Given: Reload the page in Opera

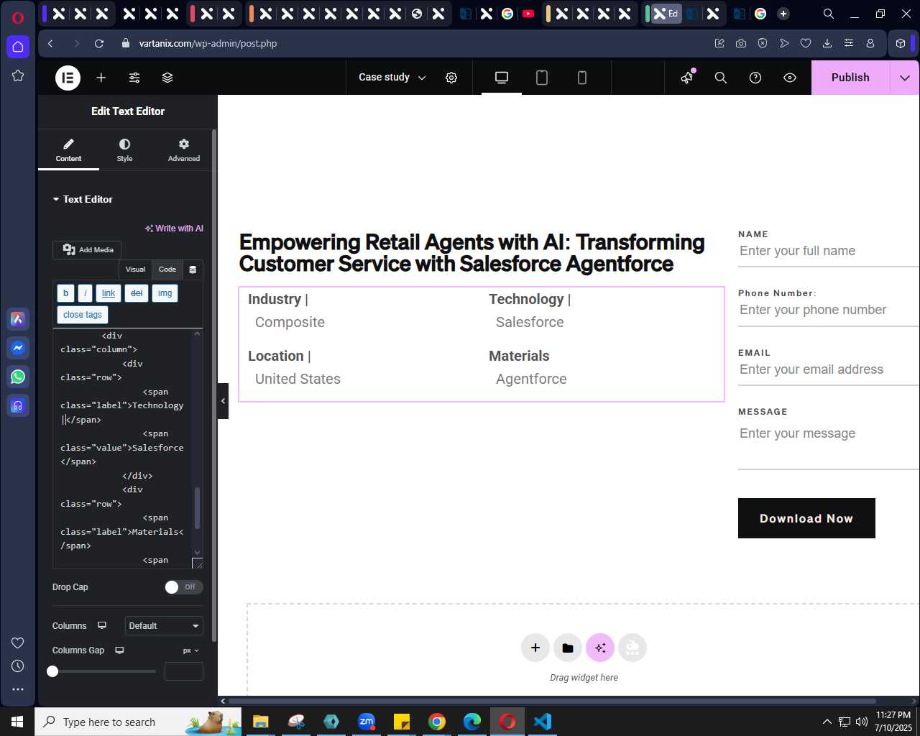Looking at the screenshot, I should click(x=99, y=43).
